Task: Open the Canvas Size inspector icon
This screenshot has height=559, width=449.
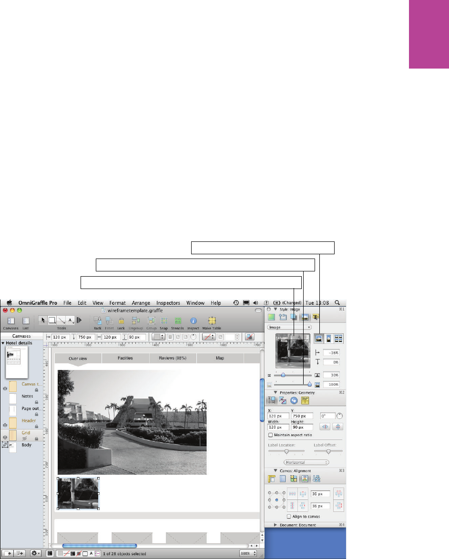Action: pyautogui.click(x=272, y=479)
